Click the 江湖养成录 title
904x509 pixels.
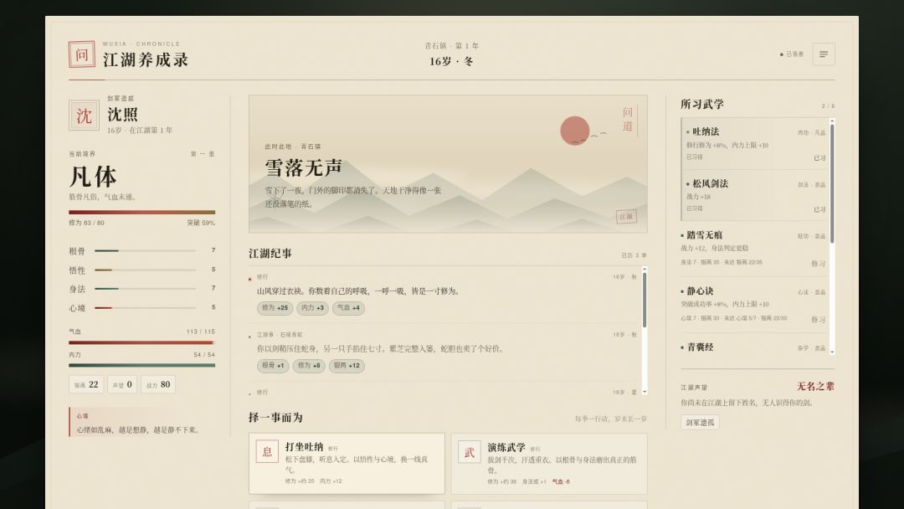tap(146, 60)
